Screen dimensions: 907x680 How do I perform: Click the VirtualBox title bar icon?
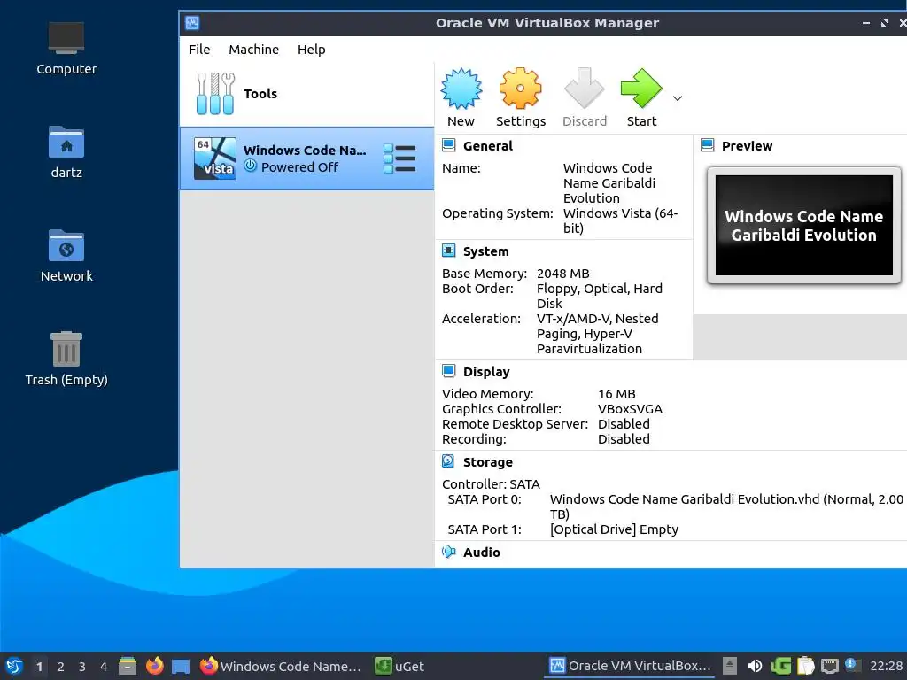pos(192,23)
